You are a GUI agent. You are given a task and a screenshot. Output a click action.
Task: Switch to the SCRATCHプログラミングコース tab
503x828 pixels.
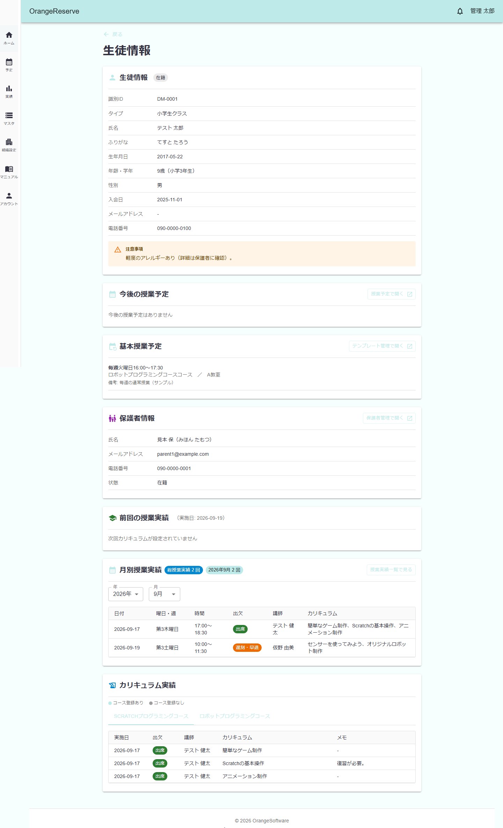(x=151, y=716)
